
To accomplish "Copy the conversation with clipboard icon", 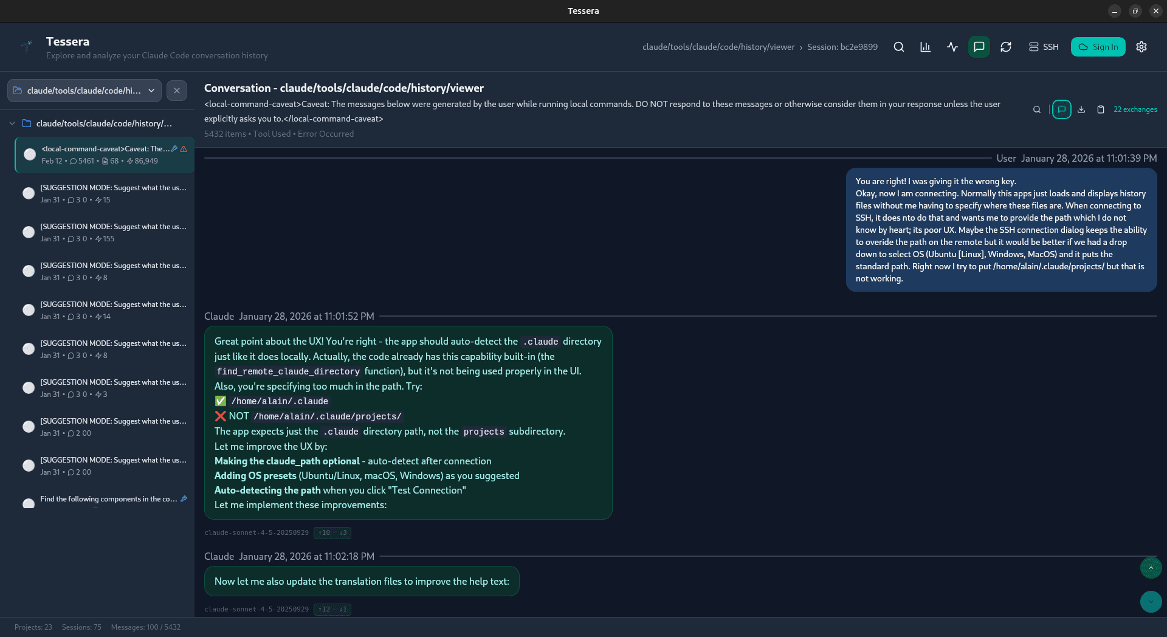I will tap(1101, 109).
